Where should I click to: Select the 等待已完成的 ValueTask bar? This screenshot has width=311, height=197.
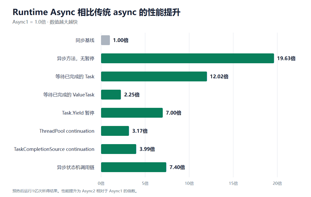coord(111,95)
